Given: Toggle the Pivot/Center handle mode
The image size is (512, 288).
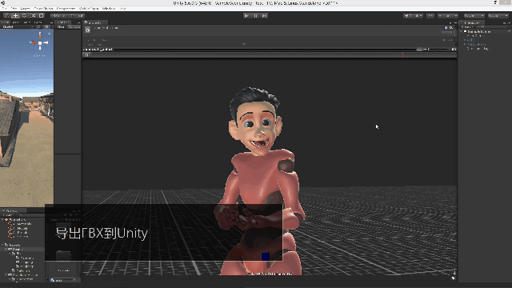Looking at the screenshot, I should [59, 16].
